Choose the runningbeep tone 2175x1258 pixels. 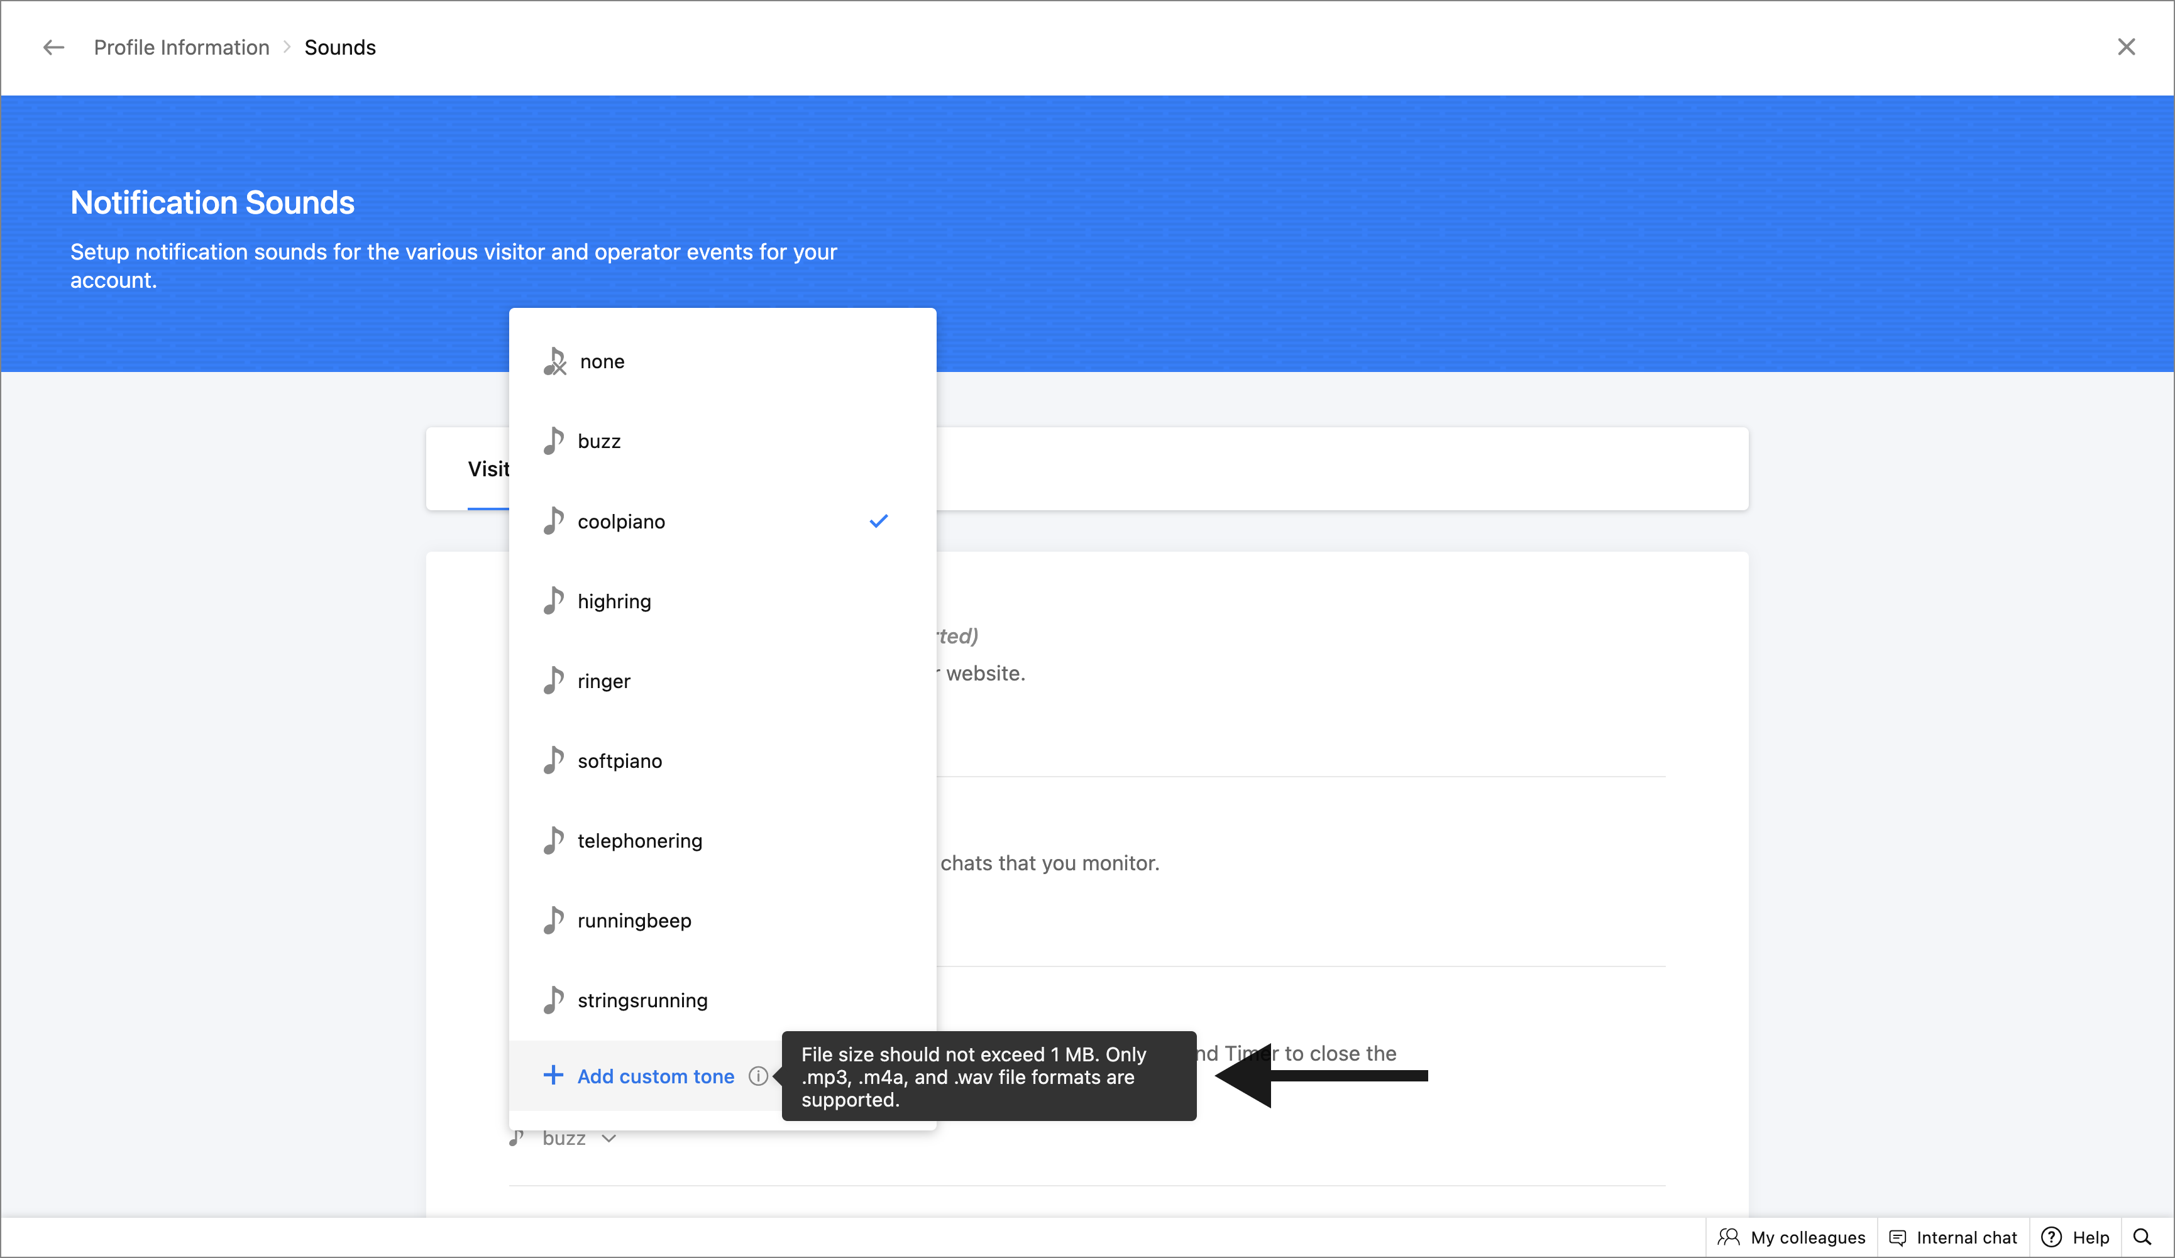(x=722, y=920)
